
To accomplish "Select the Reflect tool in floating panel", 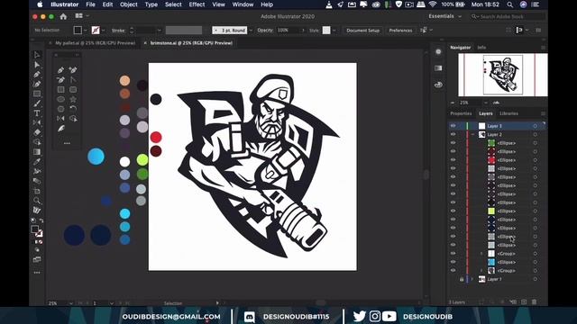I will pos(60,118).
